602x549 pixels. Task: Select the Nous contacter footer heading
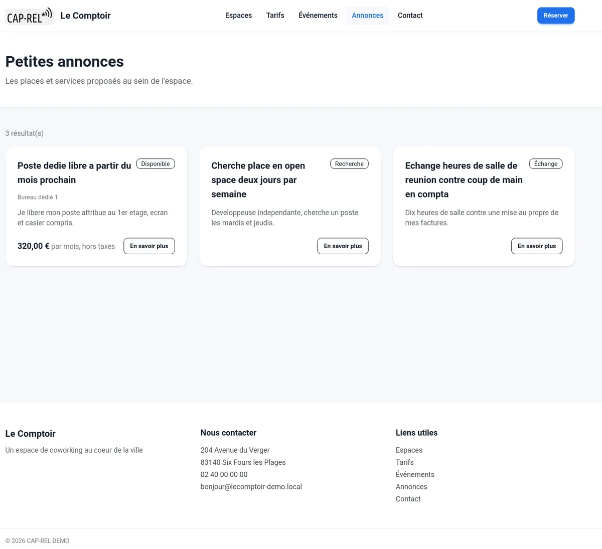tap(228, 433)
